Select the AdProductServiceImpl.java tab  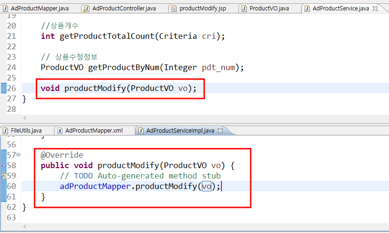[x=180, y=131]
